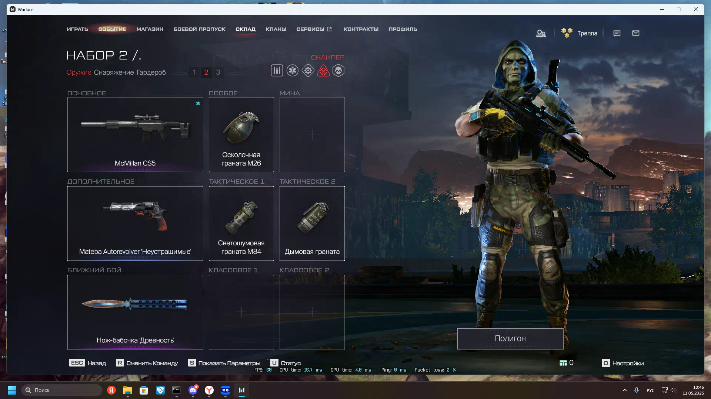This screenshot has height=399, width=711.
Task: Add an item to the empty МИНА slot
Action: [x=312, y=135]
